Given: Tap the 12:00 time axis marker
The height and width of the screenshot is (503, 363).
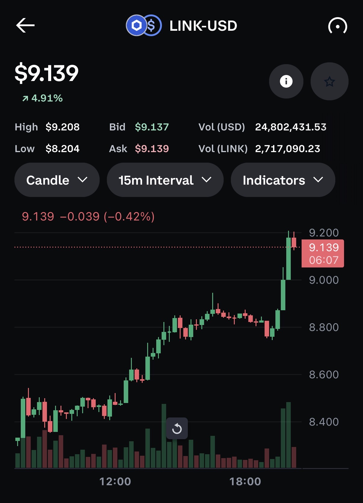Looking at the screenshot, I should [115, 481].
